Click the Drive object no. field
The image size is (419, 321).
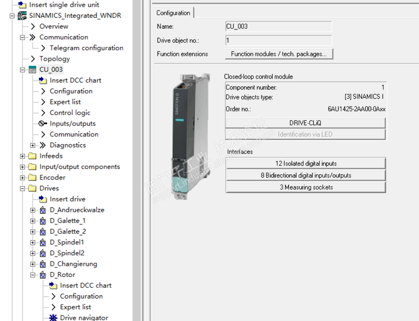tap(279, 41)
